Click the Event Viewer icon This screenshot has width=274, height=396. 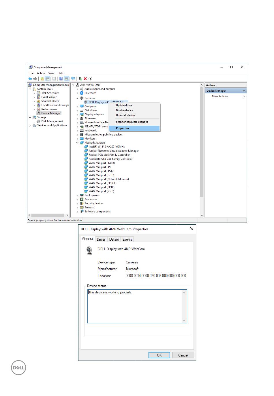(39, 97)
